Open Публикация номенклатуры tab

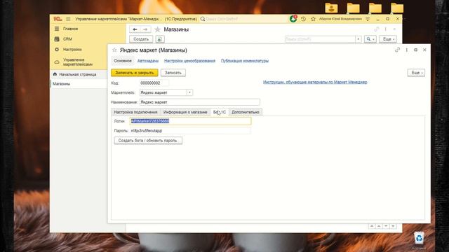pyautogui.click(x=245, y=61)
